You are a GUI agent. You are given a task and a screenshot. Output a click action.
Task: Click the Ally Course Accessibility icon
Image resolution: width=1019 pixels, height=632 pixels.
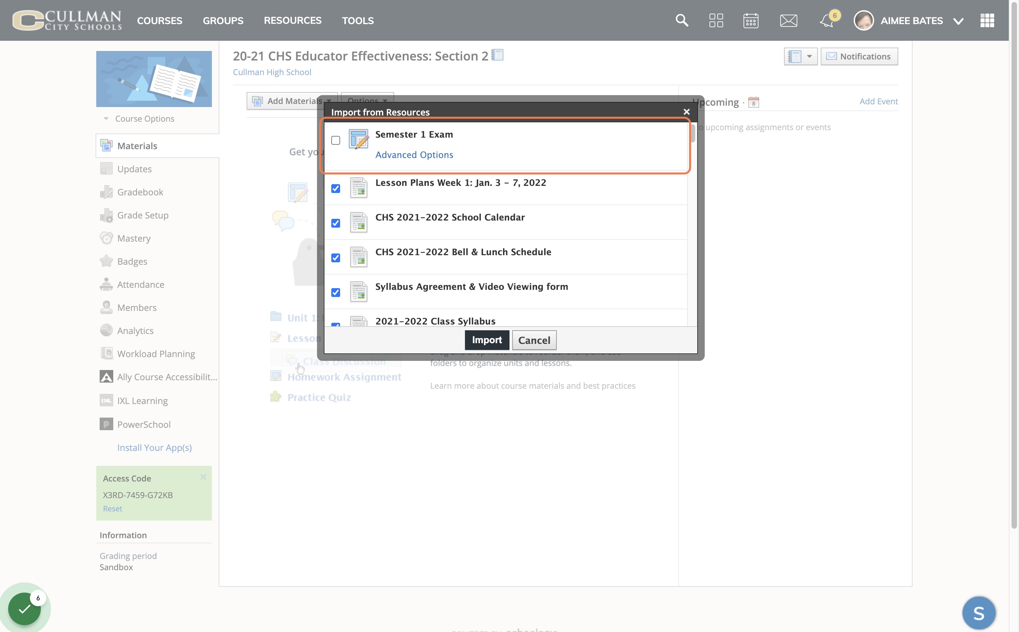tap(106, 376)
